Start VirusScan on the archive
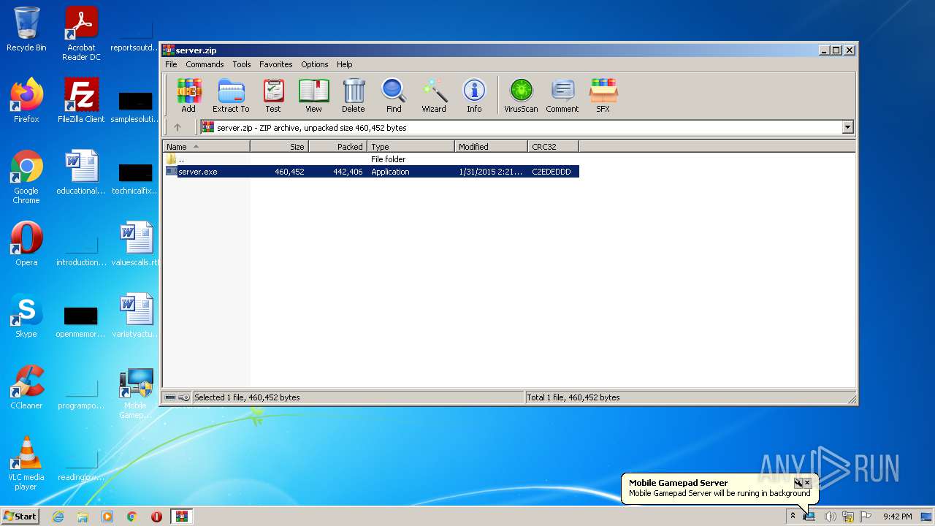The width and height of the screenshot is (935, 526). pyautogui.click(x=521, y=96)
